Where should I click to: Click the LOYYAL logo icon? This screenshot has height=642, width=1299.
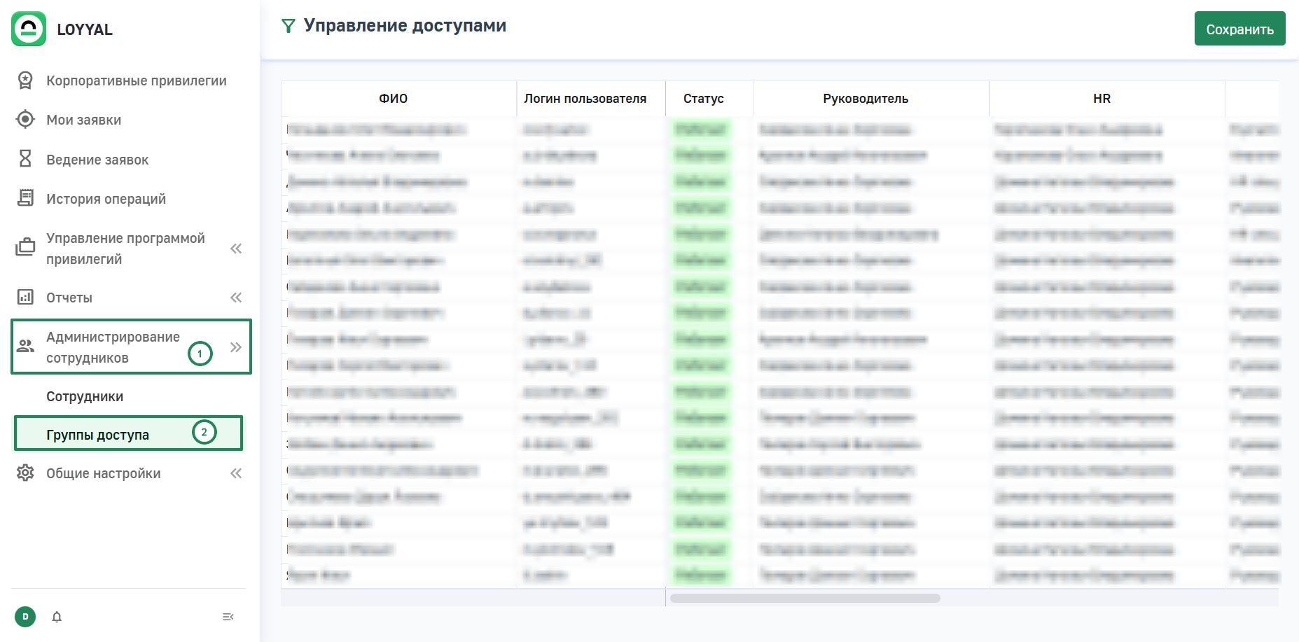click(29, 29)
